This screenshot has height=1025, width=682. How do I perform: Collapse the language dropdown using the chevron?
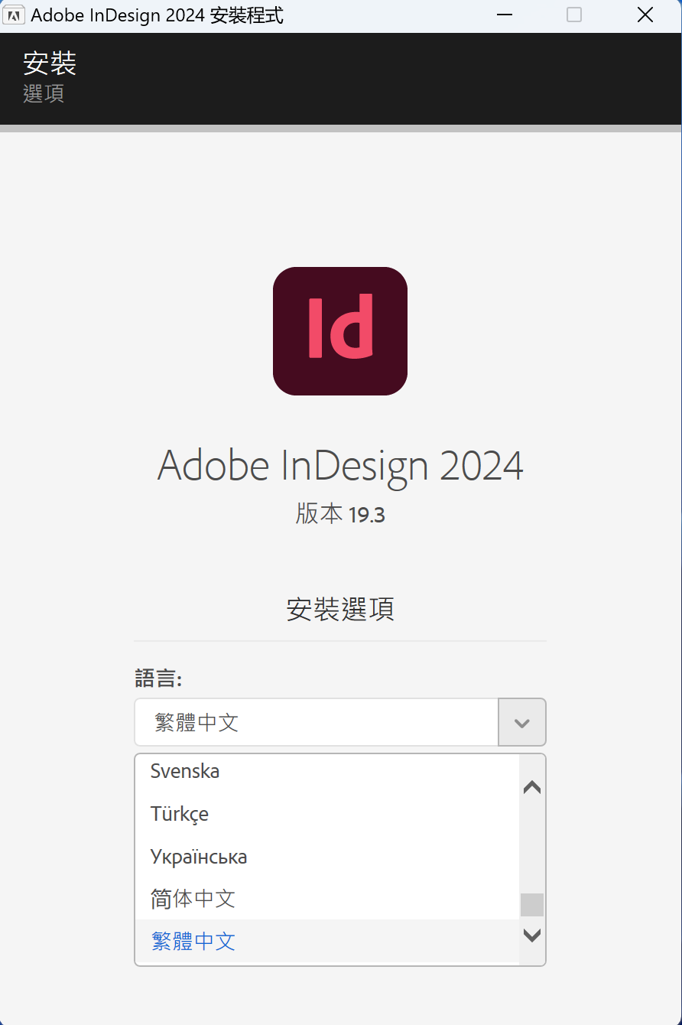click(522, 722)
